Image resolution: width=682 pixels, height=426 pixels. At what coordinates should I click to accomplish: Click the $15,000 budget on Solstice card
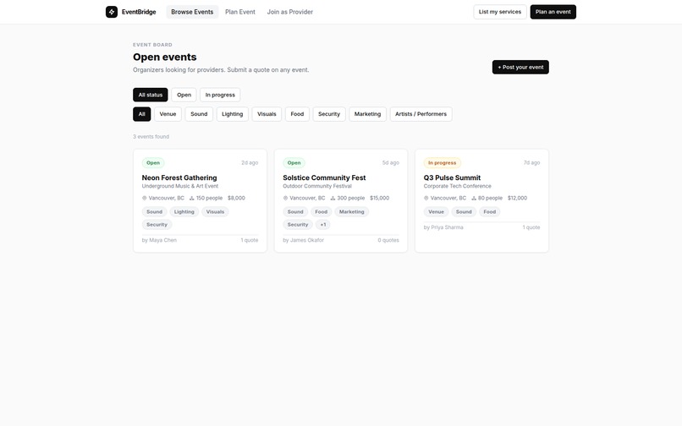coord(379,199)
